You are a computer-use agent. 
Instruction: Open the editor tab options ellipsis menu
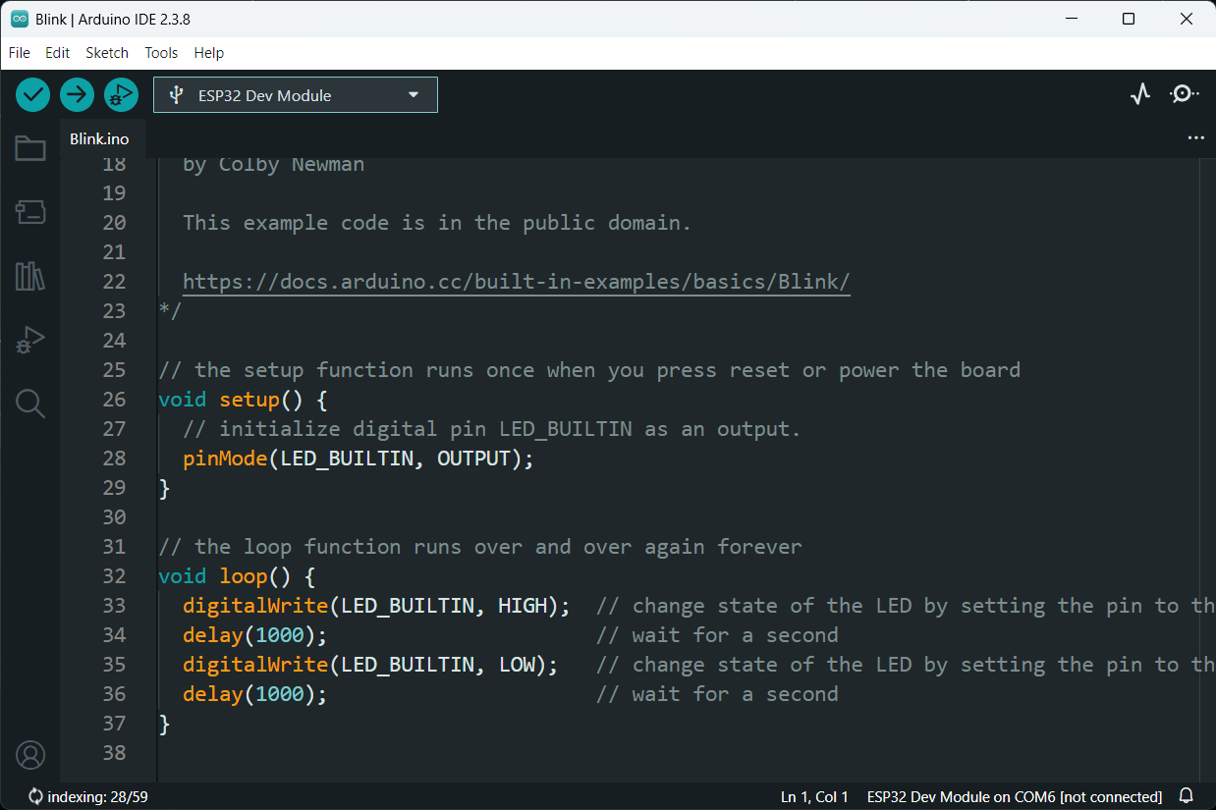[x=1195, y=138]
